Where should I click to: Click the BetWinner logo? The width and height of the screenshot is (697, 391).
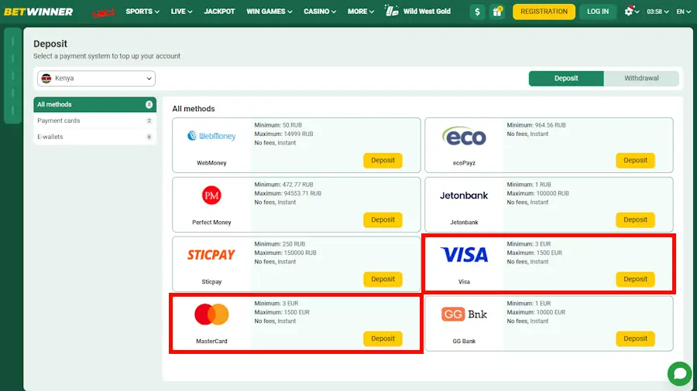tap(38, 12)
